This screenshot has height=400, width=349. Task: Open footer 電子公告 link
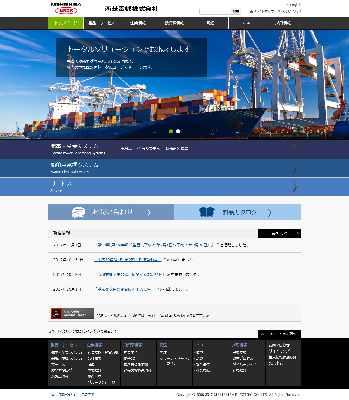pyautogui.click(x=131, y=359)
